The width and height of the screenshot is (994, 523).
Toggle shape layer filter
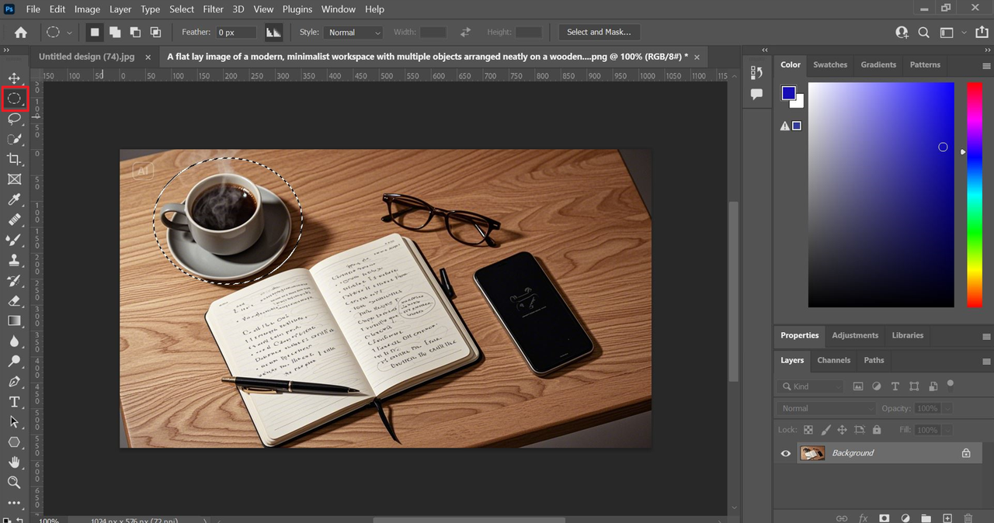coord(914,386)
